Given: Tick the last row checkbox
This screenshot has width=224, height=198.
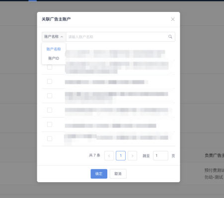Looking at the screenshot, I should click(50, 138).
